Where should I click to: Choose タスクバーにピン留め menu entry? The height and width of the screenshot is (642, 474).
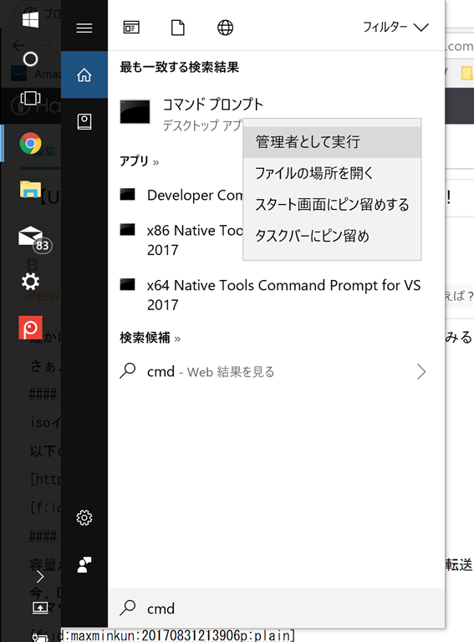(x=332, y=236)
